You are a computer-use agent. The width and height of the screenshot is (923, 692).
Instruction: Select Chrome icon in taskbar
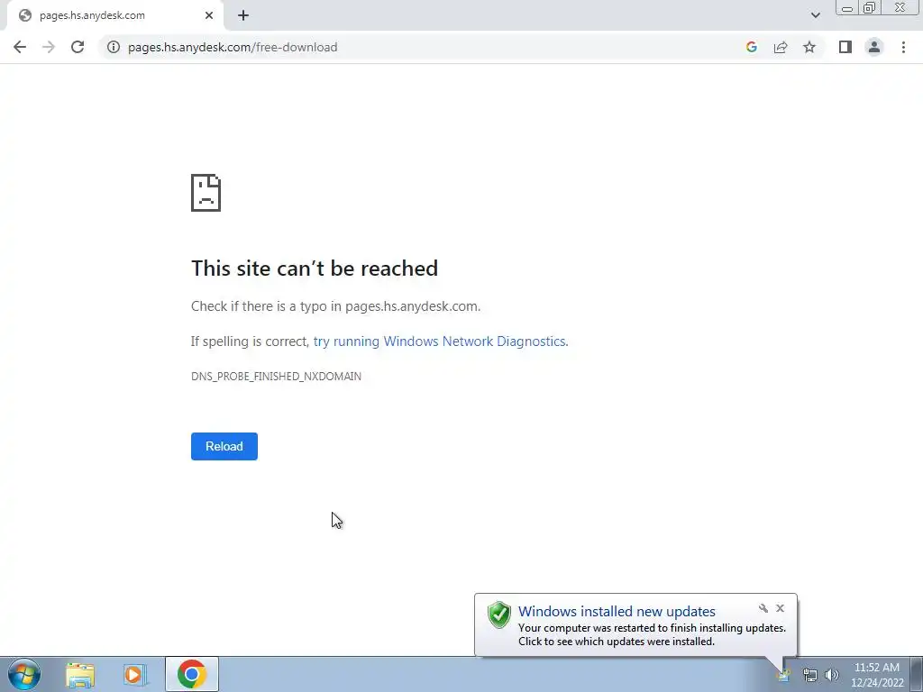click(192, 674)
